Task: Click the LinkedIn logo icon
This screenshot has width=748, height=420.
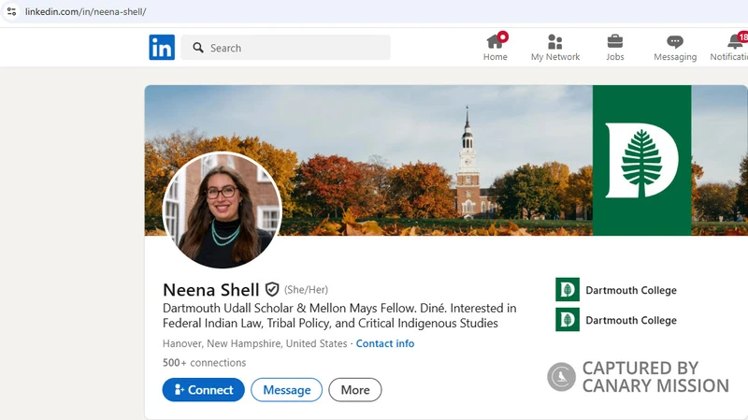Action: [162, 48]
